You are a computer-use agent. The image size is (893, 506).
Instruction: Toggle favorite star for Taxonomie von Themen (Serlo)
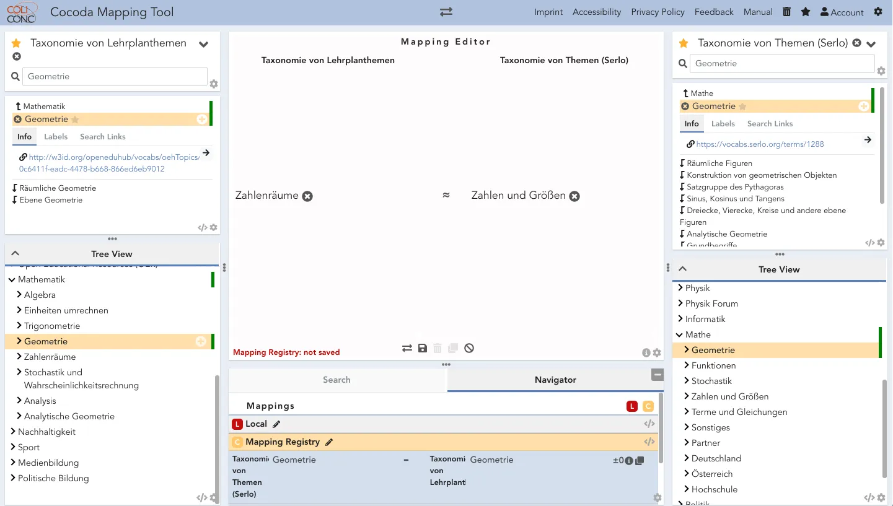pos(684,43)
